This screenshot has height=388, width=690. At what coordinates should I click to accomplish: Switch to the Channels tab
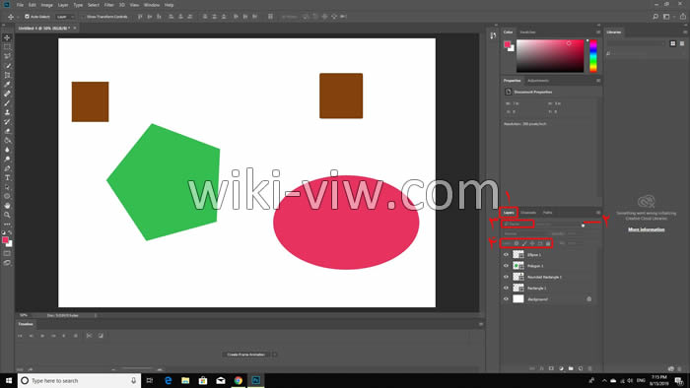point(528,213)
